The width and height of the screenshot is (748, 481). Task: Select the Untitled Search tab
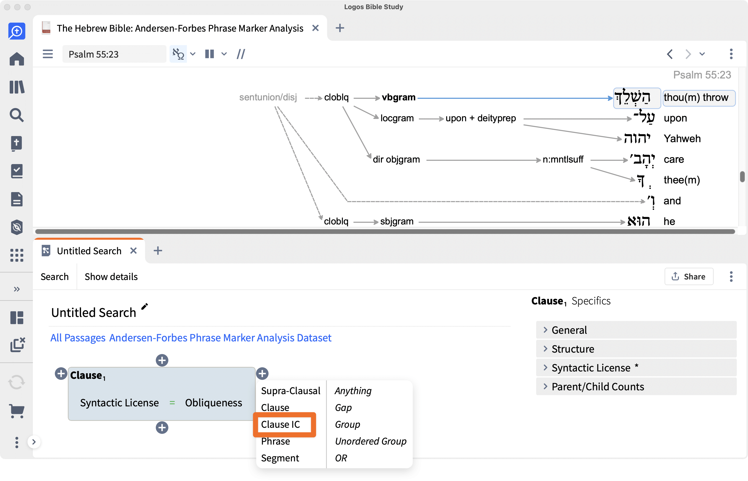[x=89, y=251]
